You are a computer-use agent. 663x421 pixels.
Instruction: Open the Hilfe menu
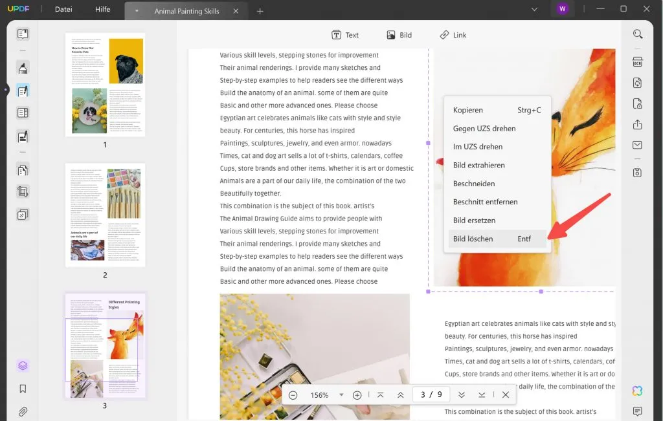[x=102, y=9]
